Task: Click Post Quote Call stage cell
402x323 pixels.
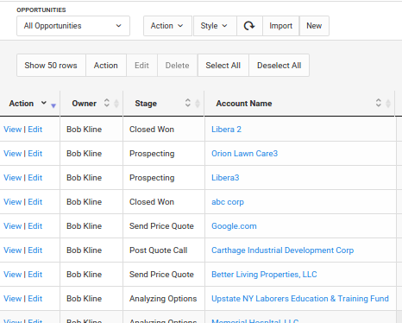Action: [159, 250]
